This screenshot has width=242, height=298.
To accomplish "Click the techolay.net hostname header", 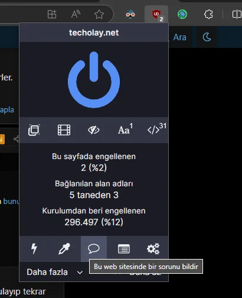I will pyautogui.click(x=94, y=33).
